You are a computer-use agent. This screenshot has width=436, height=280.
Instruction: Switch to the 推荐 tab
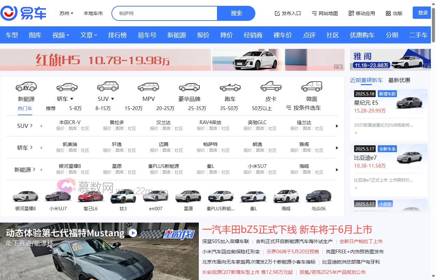pos(50,108)
